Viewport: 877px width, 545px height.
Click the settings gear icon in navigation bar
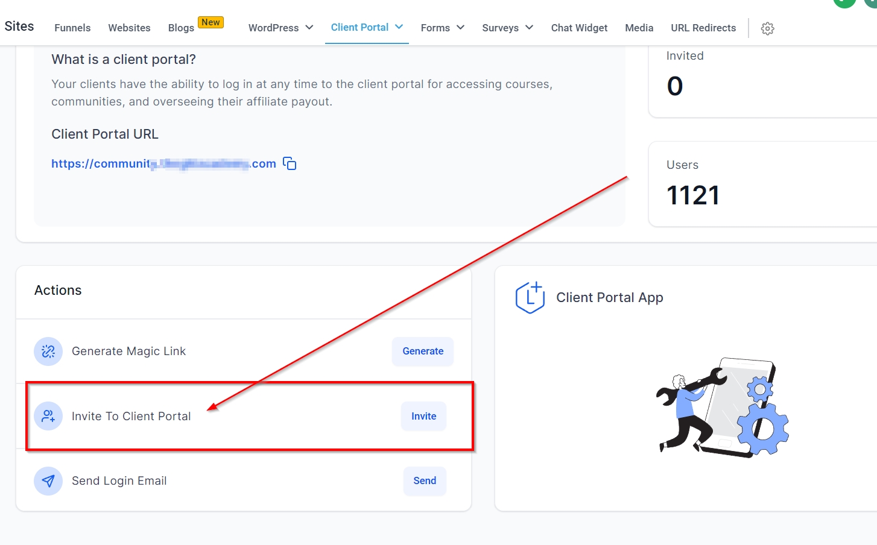[767, 28]
